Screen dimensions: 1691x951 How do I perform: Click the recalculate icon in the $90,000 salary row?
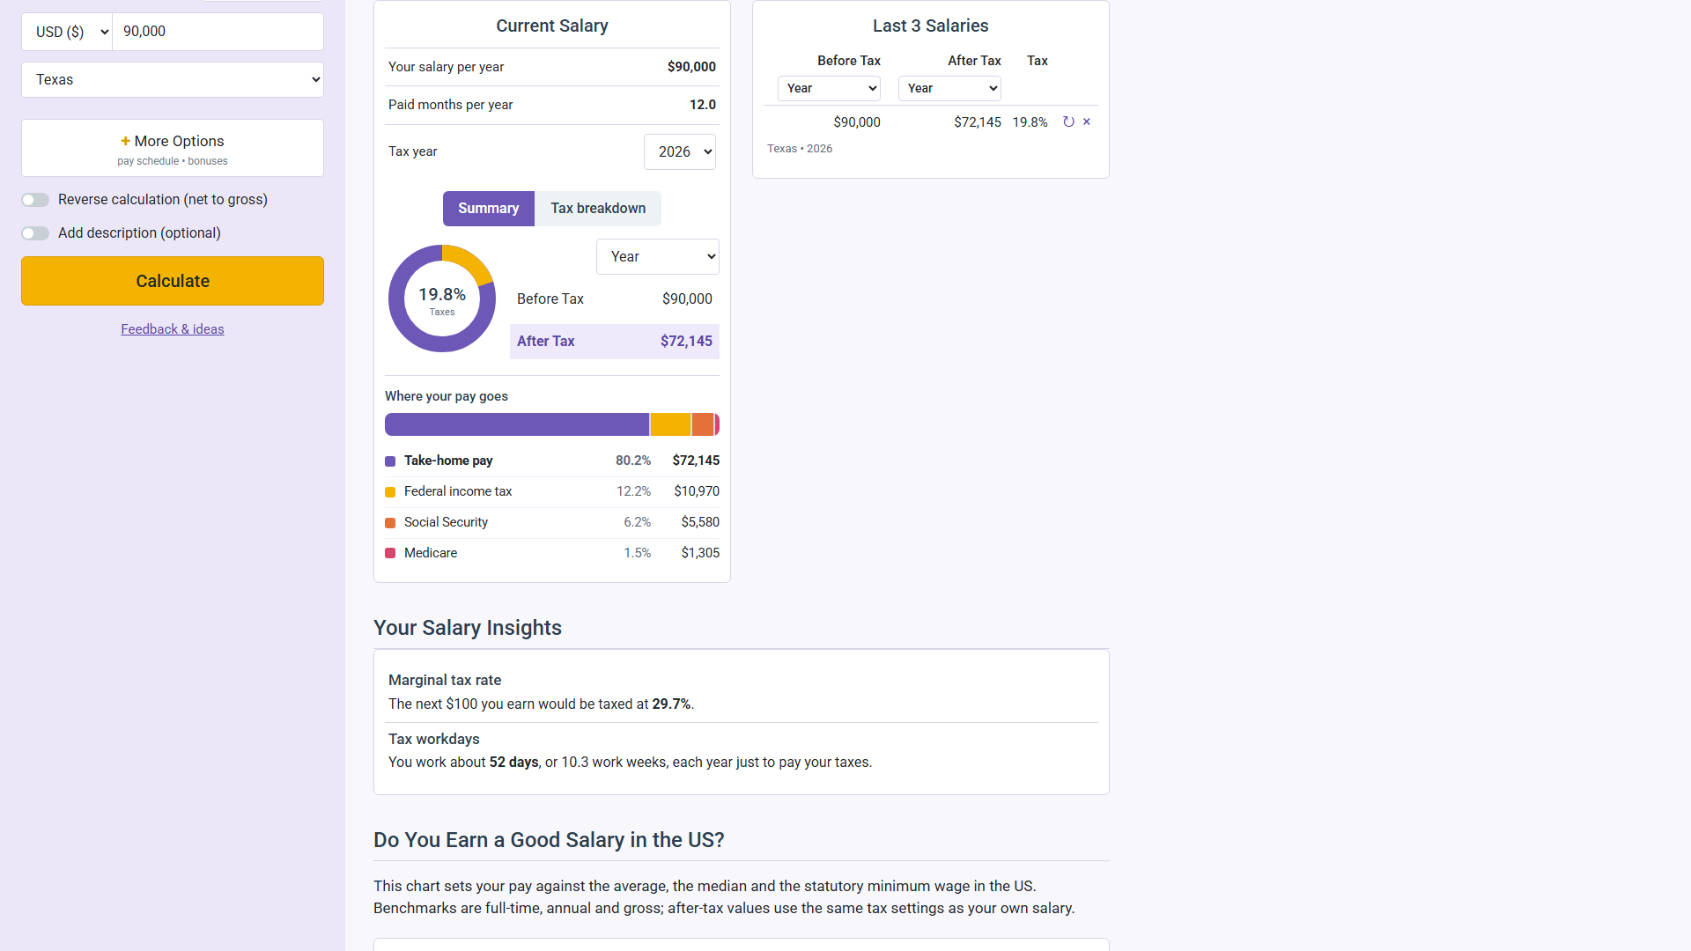1068,122
